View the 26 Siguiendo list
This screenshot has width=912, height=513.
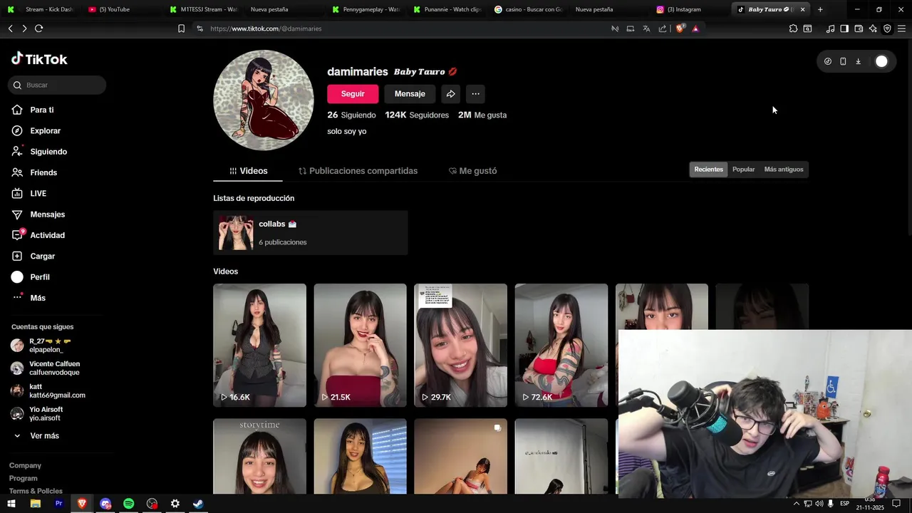pyautogui.click(x=351, y=115)
